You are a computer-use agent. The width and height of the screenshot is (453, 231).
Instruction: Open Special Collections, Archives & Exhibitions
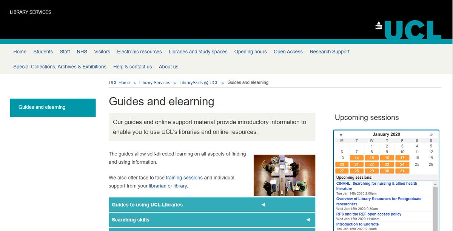point(60,67)
